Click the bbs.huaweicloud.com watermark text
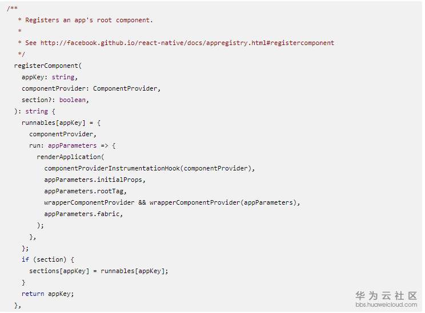425x313 pixels. [x=386, y=304]
